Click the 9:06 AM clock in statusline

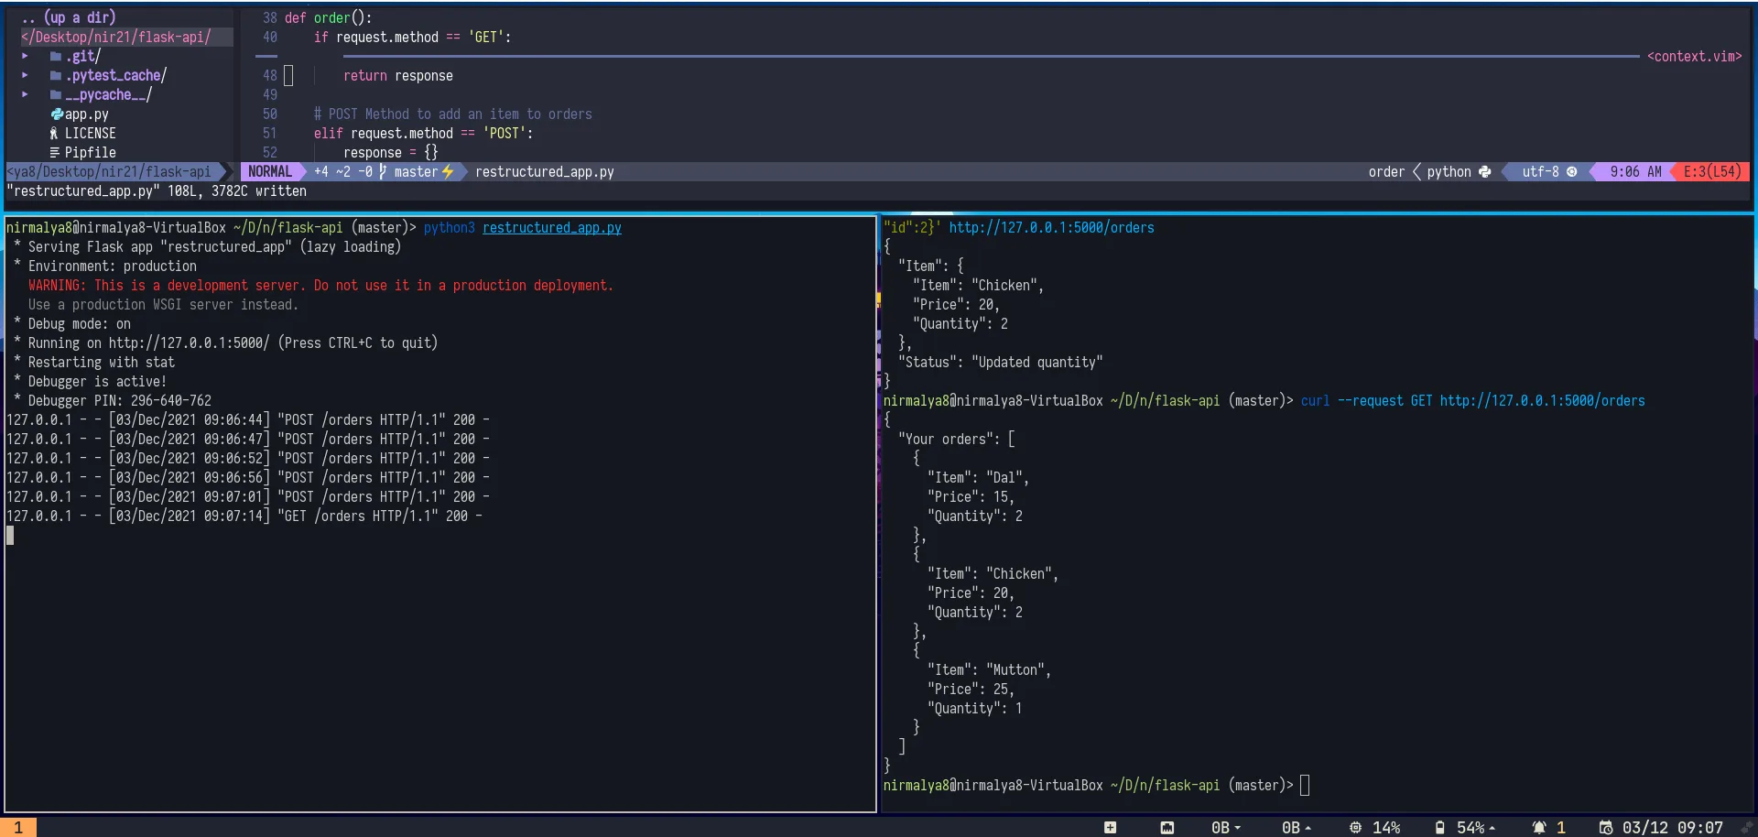pyautogui.click(x=1635, y=171)
